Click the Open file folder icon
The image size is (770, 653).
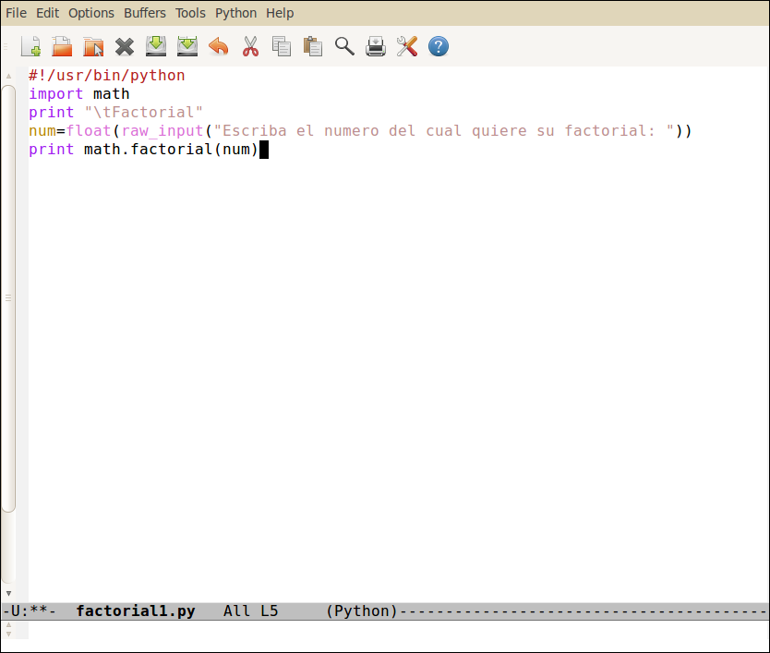click(62, 47)
